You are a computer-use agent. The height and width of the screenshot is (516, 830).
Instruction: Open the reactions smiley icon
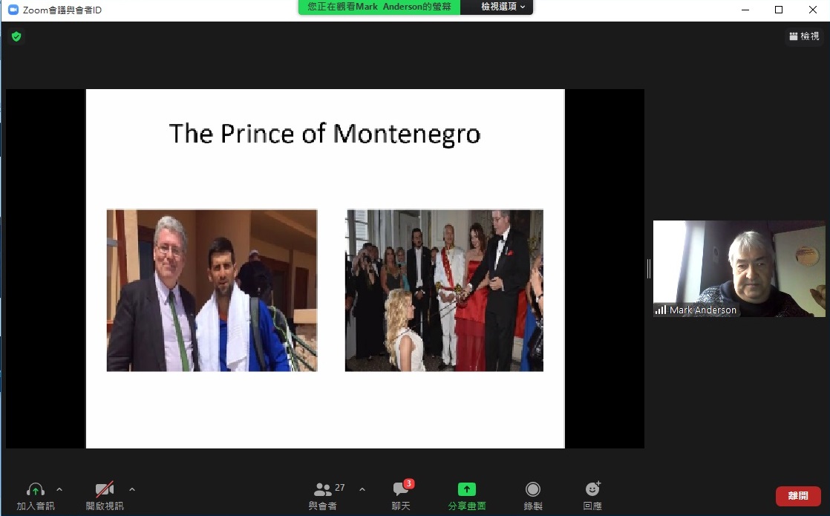tap(592, 489)
